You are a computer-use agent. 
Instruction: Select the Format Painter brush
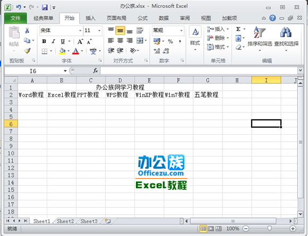tap(27, 50)
